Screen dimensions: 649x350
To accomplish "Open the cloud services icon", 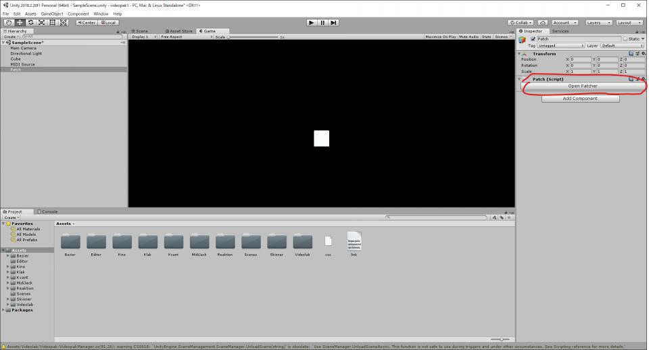I will (544, 22).
